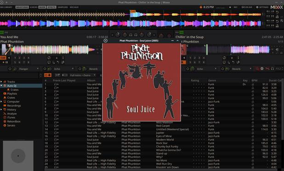Image resolution: width=284 pixels, height=171 pixels.
Task: Open SETTINGS from the top bar
Action: point(262,7)
